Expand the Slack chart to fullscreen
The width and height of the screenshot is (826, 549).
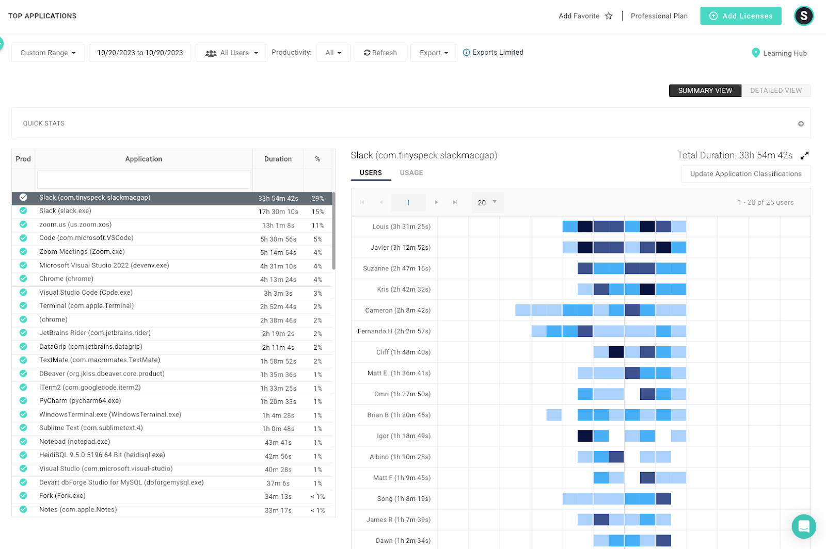[804, 155]
